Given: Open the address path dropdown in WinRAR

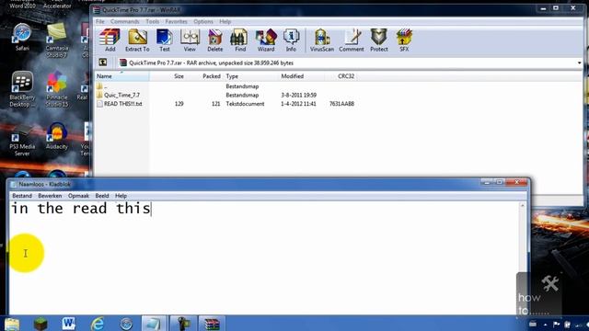Looking at the screenshot, I should tap(579, 63).
